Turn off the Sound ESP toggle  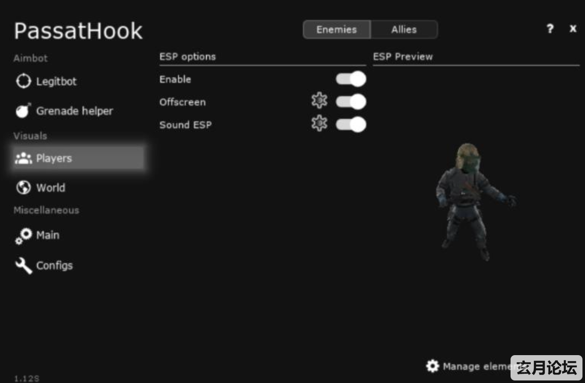coord(350,125)
